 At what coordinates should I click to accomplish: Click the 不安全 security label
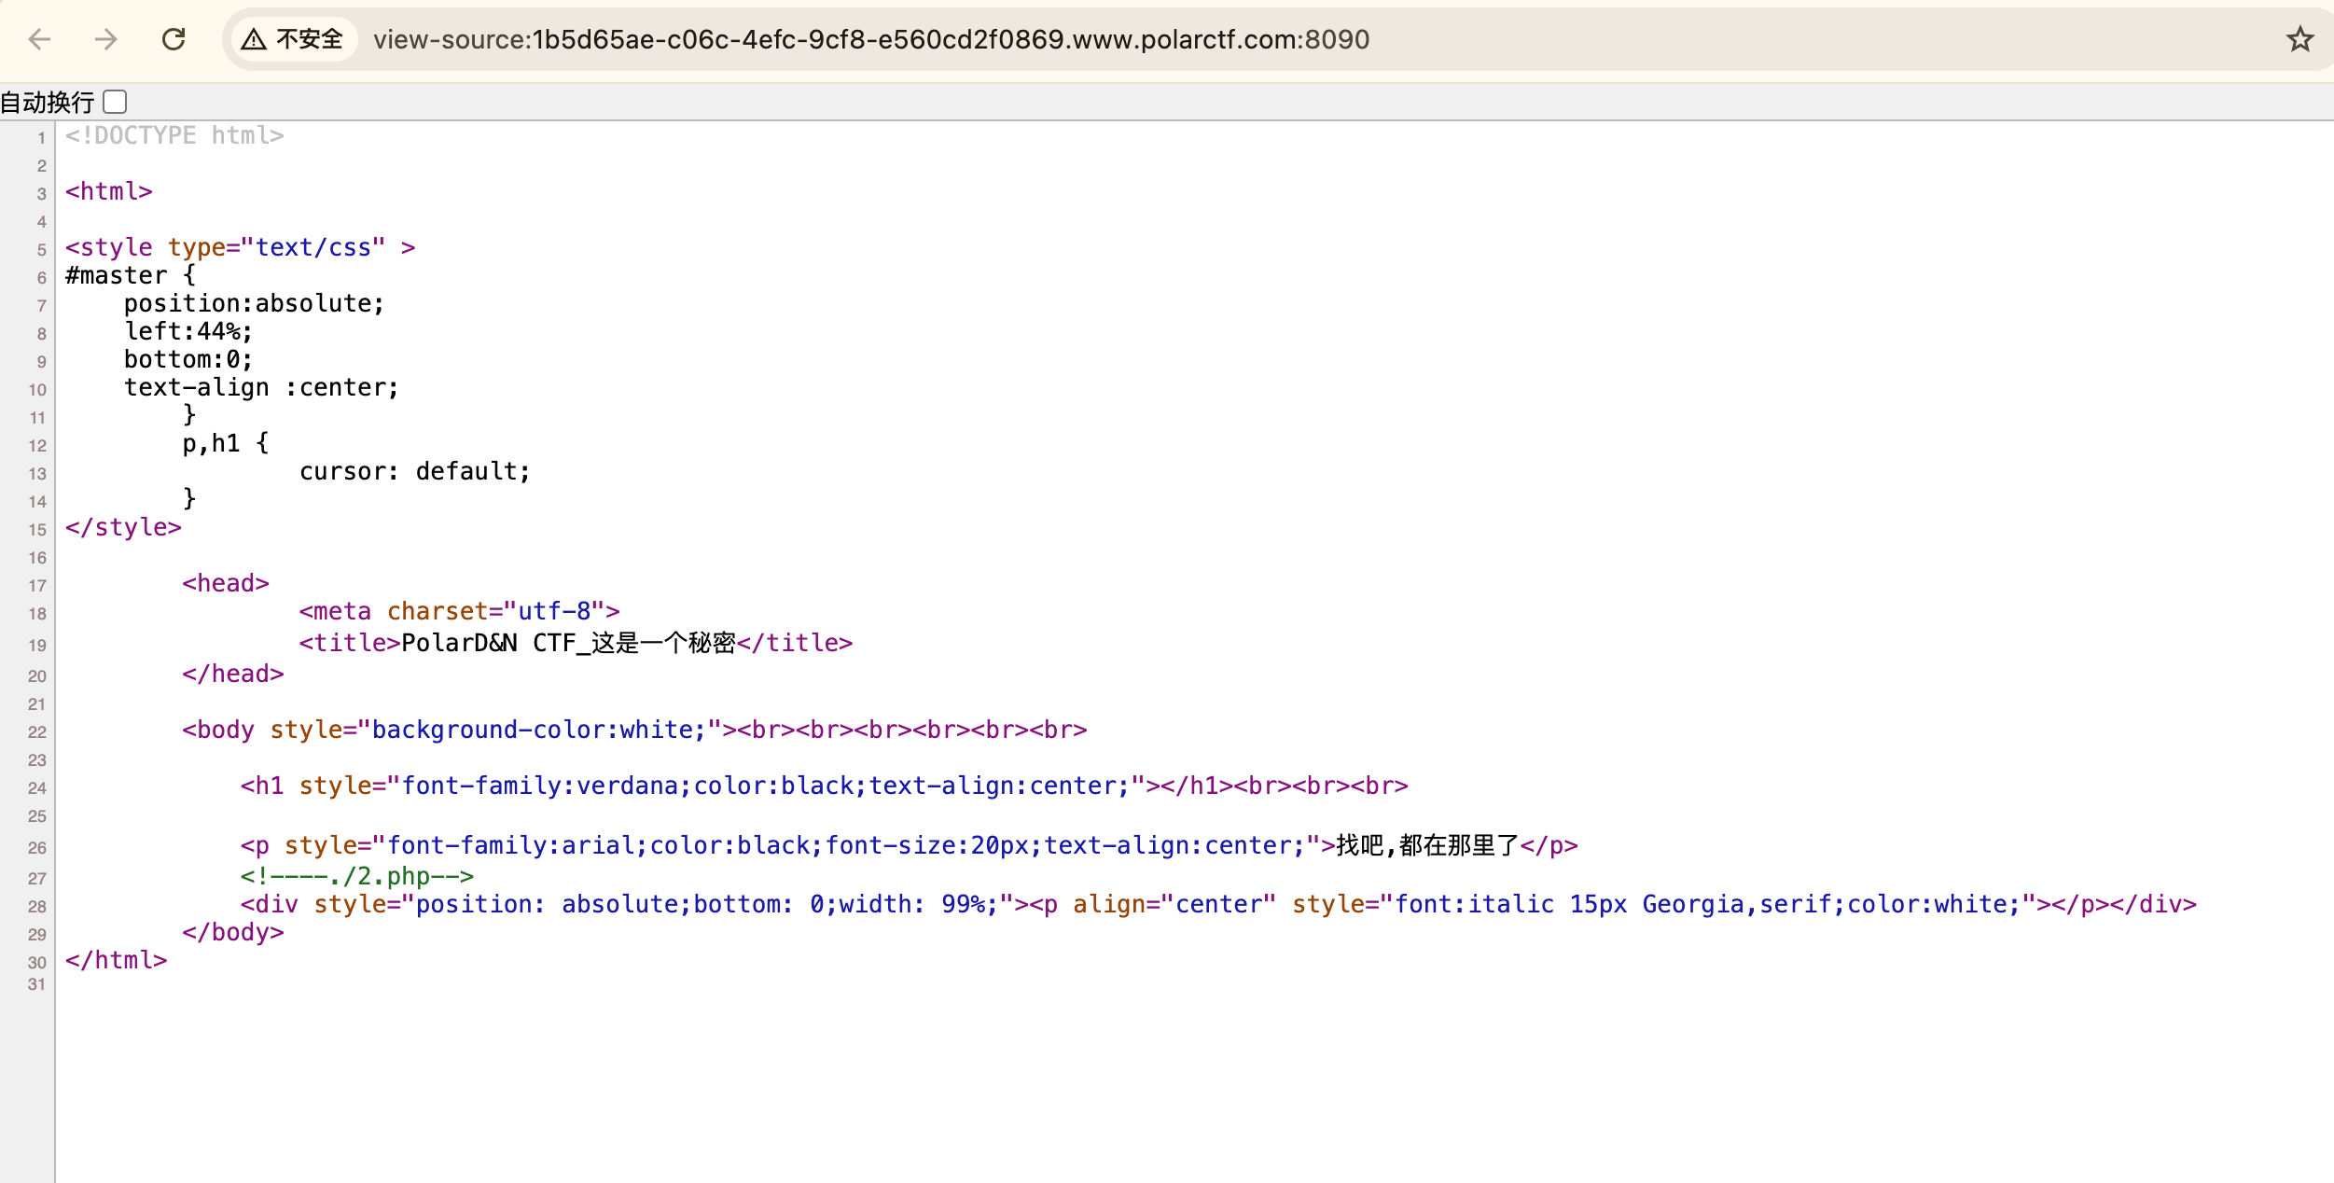[310, 39]
